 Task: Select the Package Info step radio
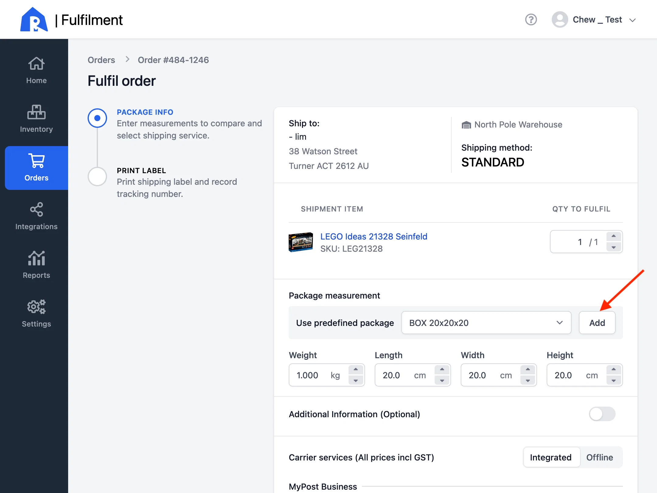pyautogui.click(x=97, y=118)
